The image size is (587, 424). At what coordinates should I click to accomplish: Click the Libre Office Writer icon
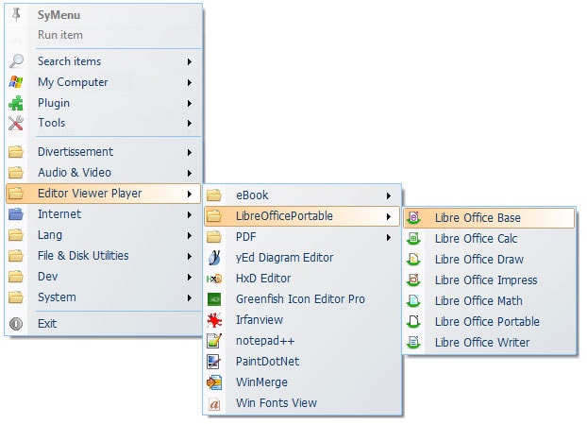pyautogui.click(x=413, y=343)
